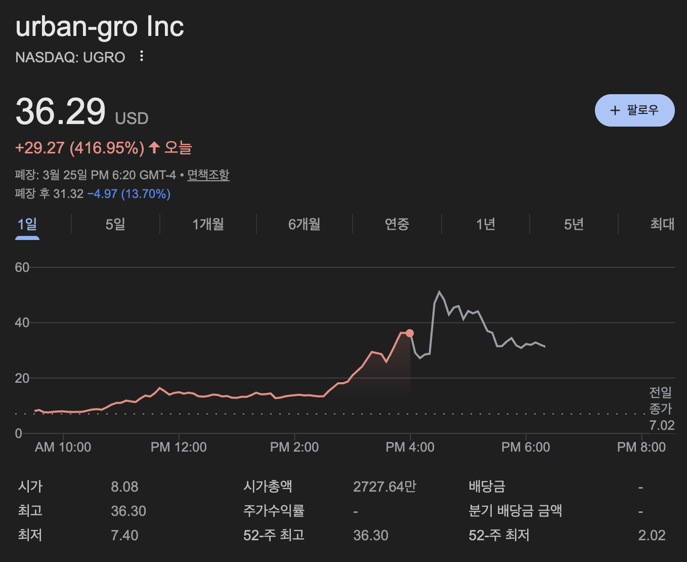This screenshot has width=687, height=562.
Task: Click the 36.29 current price
Action: [x=61, y=111]
